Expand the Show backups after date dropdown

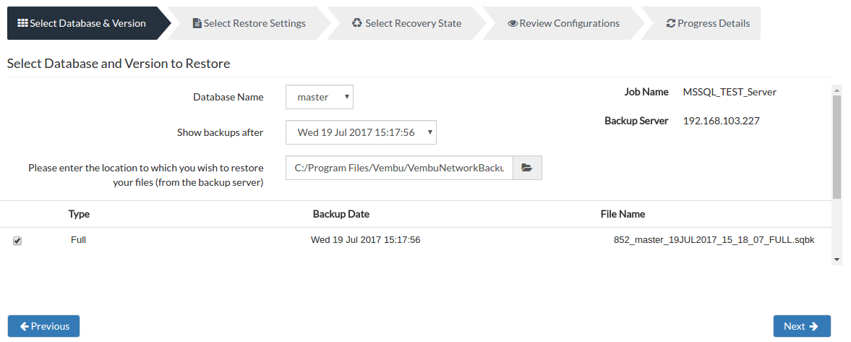click(x=361, y=132)
